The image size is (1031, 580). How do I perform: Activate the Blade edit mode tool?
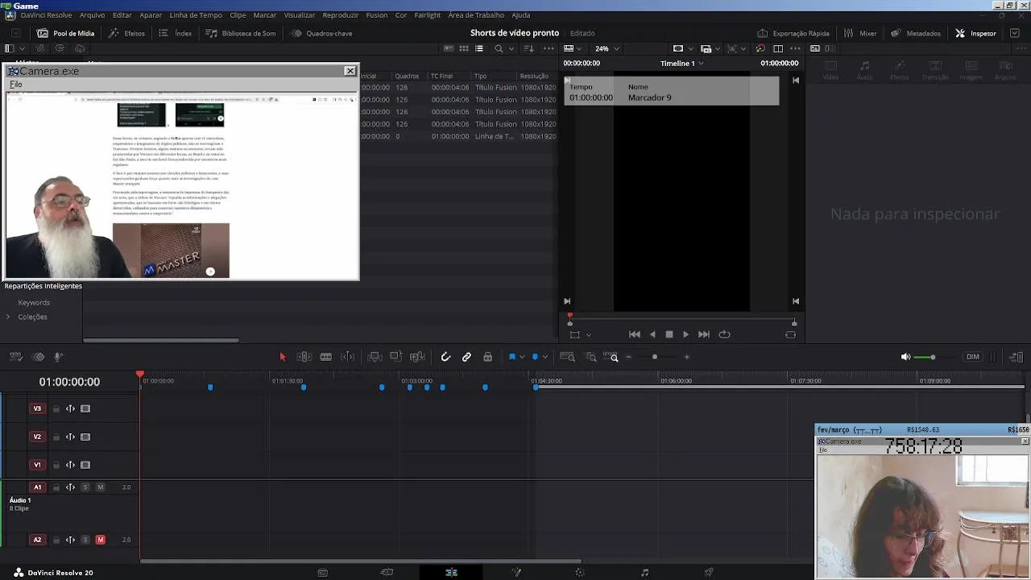[x=325, y=357]
